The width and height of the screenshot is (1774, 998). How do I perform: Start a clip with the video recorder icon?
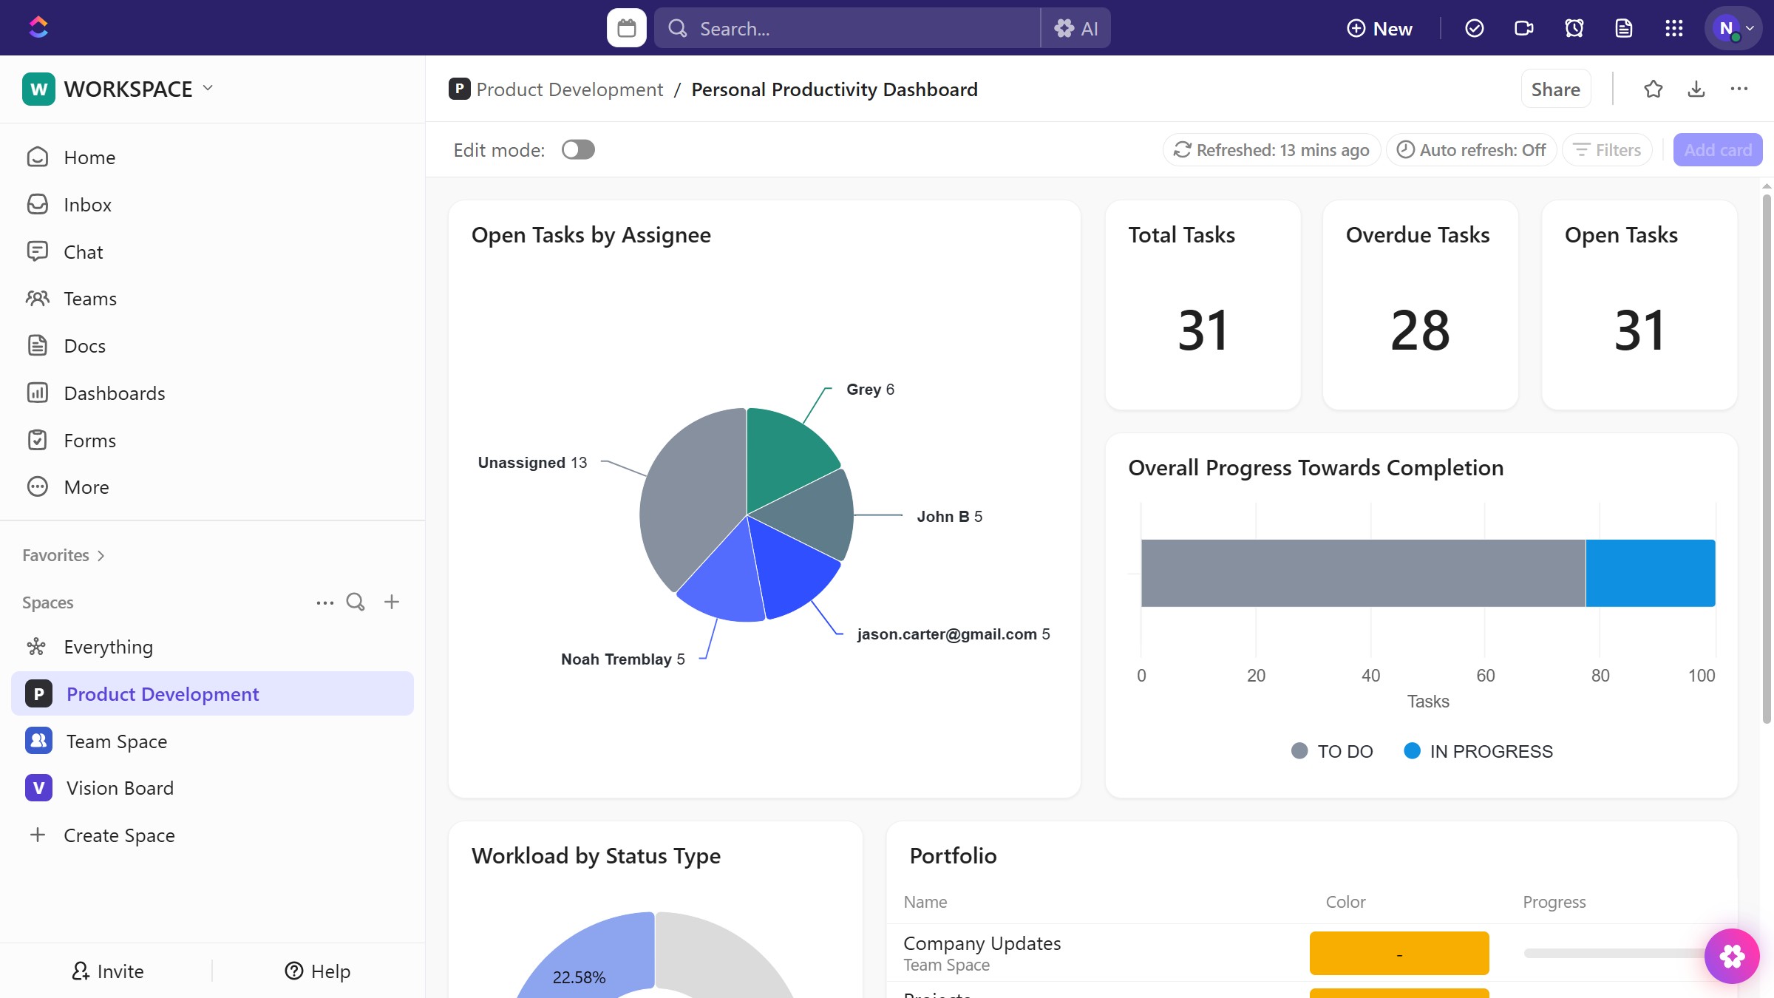click(1523, 27)
